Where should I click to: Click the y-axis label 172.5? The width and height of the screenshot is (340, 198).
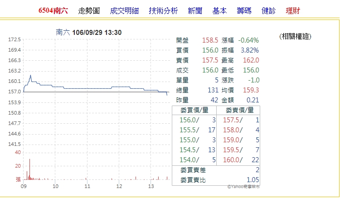pos(15,39)
